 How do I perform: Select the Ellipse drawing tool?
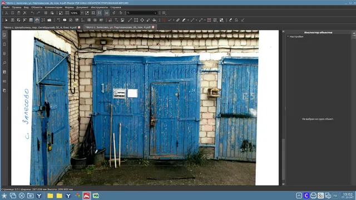coord(142,20)
